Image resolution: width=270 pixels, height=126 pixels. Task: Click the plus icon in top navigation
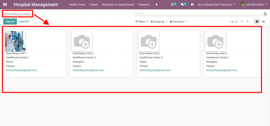coord(157,5)
